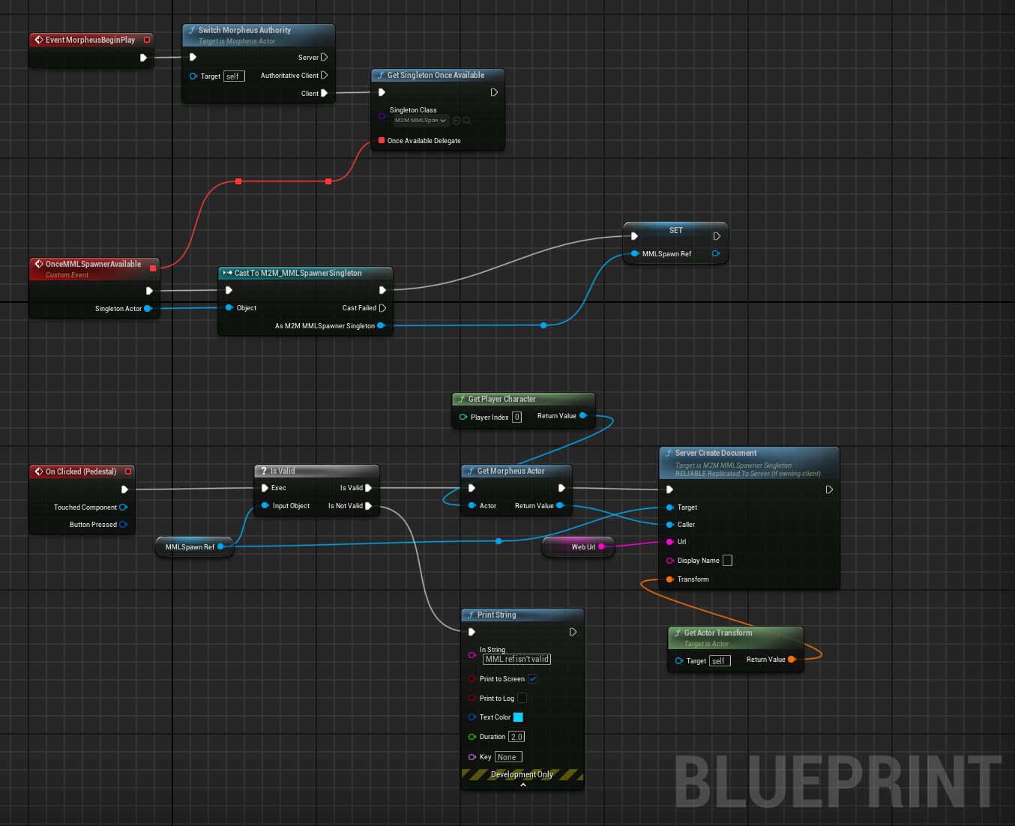Image resolution: width=1015 pixels, height=826 pixels.
Task: Click the Touched Component output pin
Action: coord(124,507)
